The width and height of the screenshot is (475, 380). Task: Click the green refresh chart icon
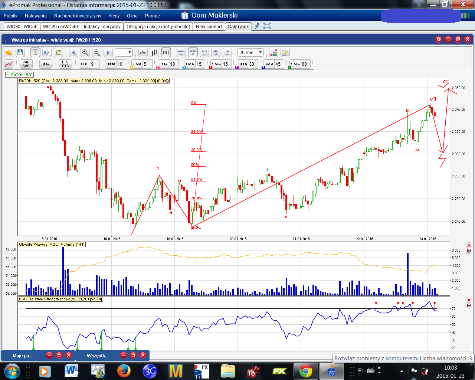click(x=58, y=53)
